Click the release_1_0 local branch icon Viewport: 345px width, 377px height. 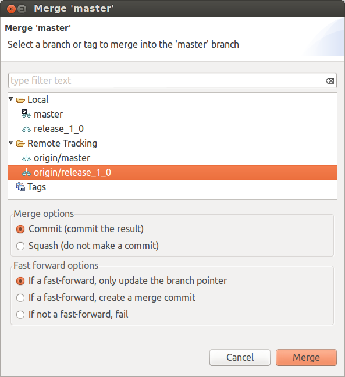pos(26,129)
